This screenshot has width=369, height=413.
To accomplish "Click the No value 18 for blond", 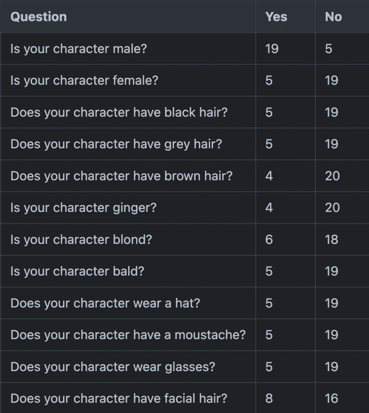I will pyautogui.click(x=331, y=240).
